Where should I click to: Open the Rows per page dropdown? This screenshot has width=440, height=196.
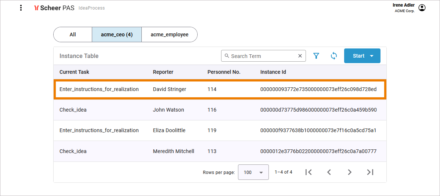pos(253,172)
